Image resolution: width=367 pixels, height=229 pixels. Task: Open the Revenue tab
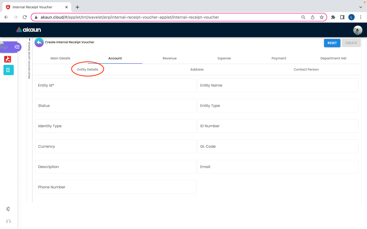[x=169, y=58]
